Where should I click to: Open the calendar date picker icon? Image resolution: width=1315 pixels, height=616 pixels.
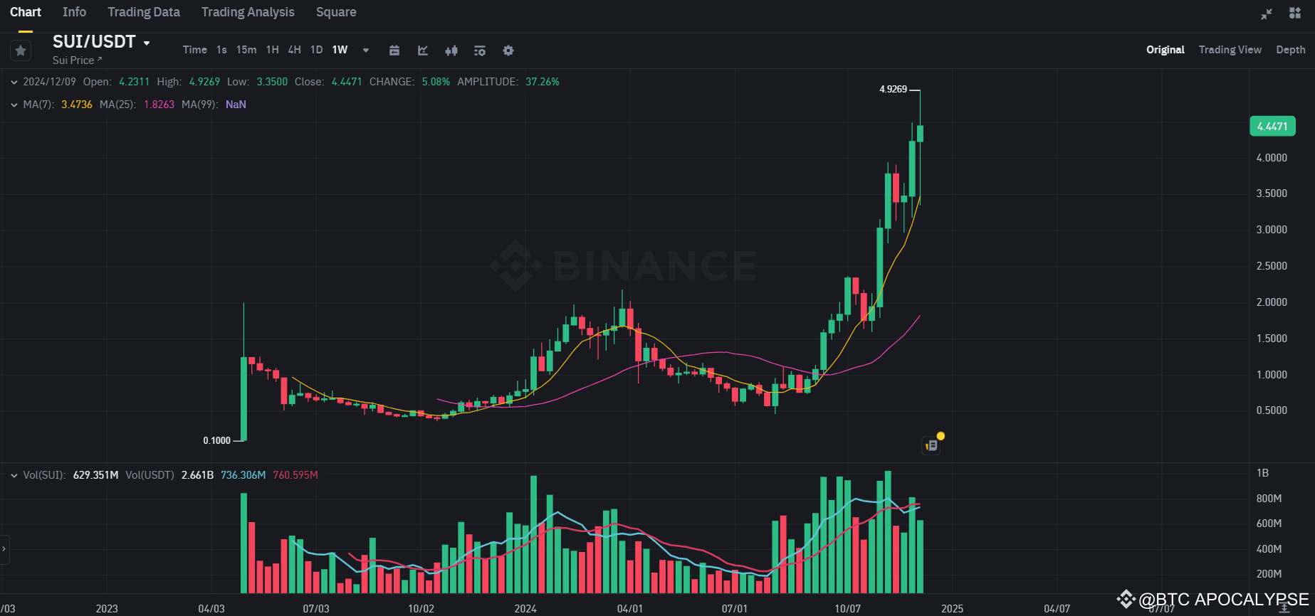(x=394, y=51)
